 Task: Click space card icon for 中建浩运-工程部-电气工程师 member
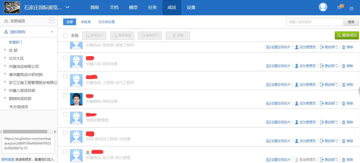click(268, 85)
